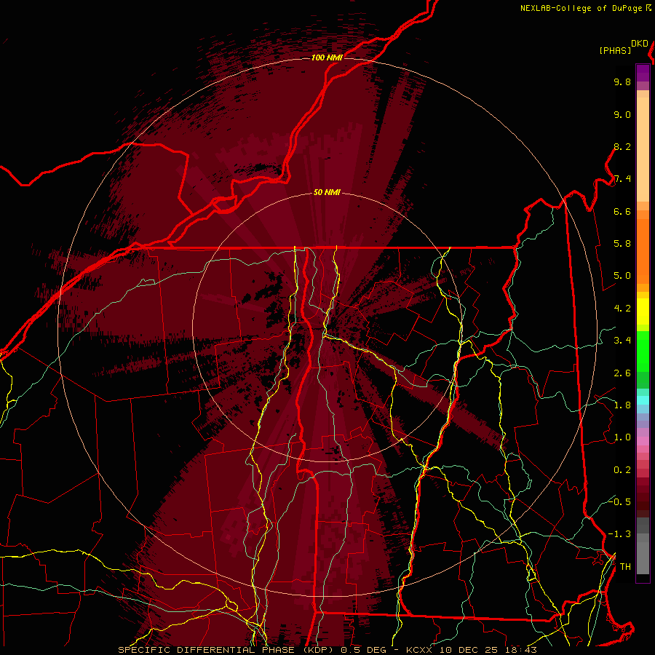Click the [PHAS] label above the color scale
Screen dimensions: 655x655
[615, 50]
